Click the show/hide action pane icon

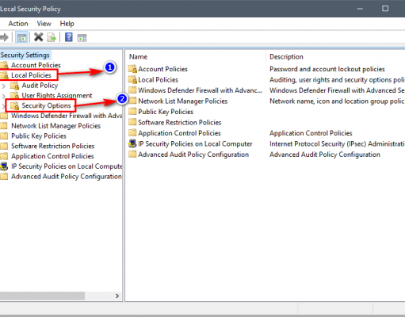click(x=82, y=38)
